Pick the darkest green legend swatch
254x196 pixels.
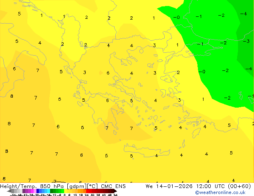pos(52,191)
